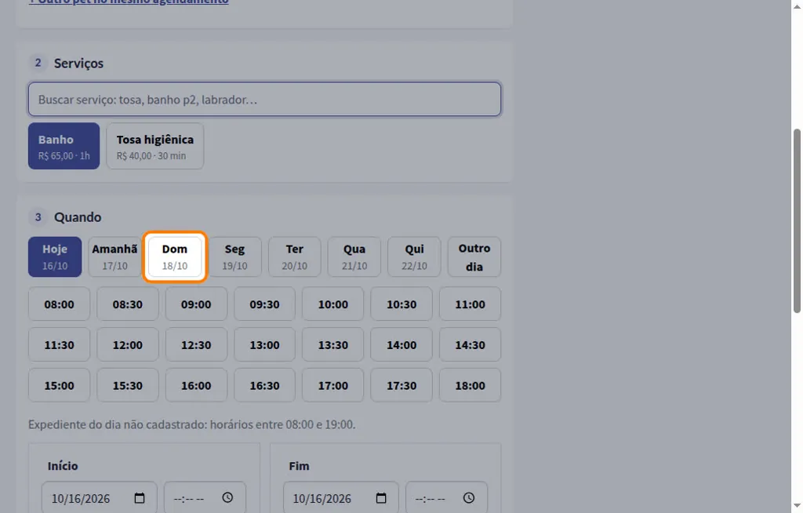The height and width of the screenshot is (513, 803).
Task: Open clock picker in Início time field
Action: coord(227,497)
